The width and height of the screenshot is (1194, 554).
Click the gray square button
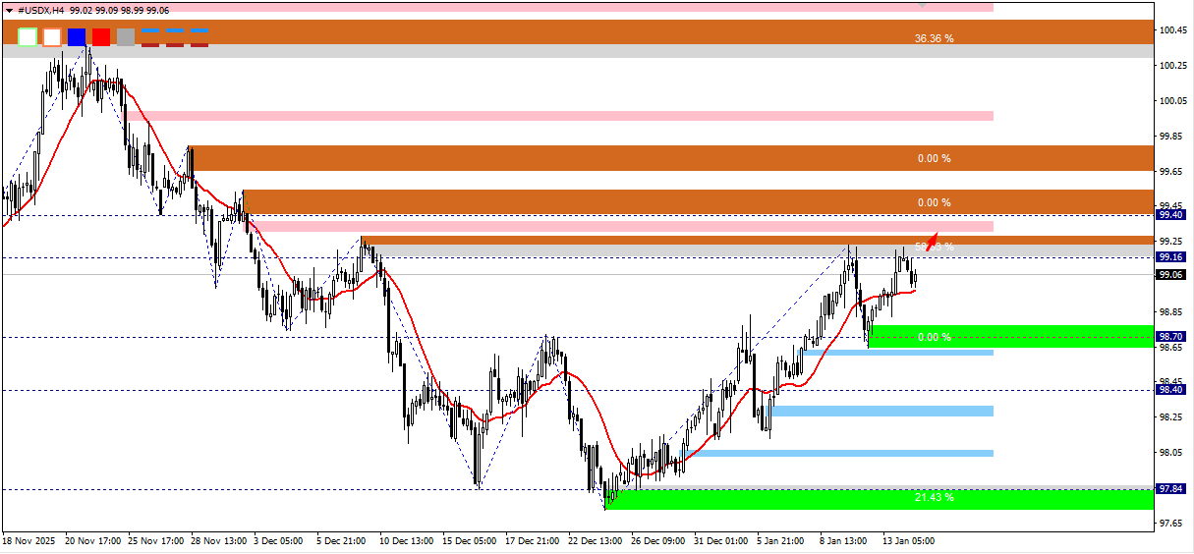(126, 37)
